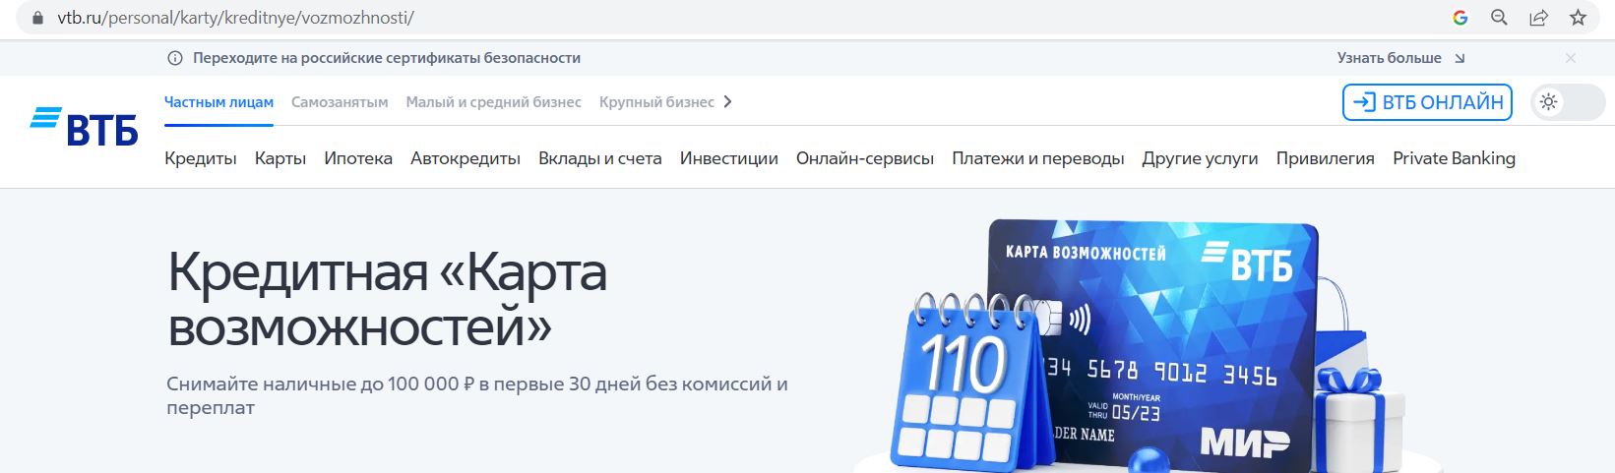This screenshot has height=473, width=1615.
Task: Open the 'Инвестиции' menu
Action: point(729,158)
